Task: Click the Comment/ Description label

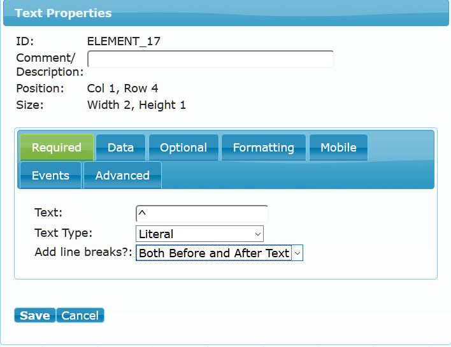Action: pyautogui.click(x=50, y=65)
